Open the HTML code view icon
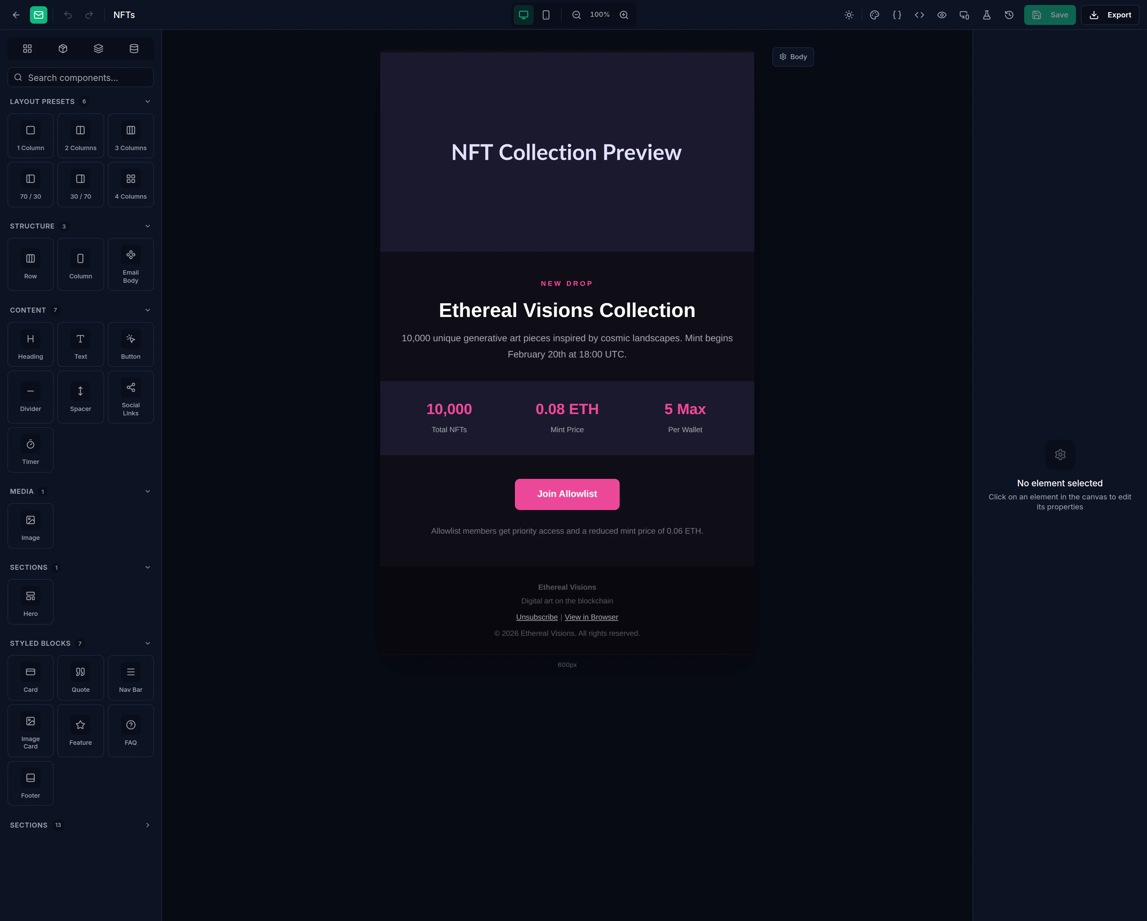The width and height of the screenshot is (1147, 921). (919, 15)
